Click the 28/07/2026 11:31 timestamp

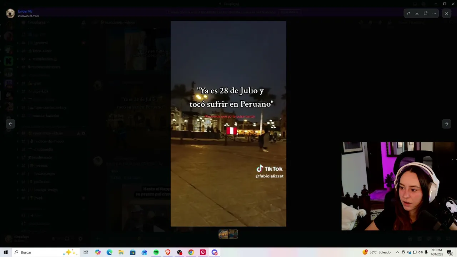(28, 16)
